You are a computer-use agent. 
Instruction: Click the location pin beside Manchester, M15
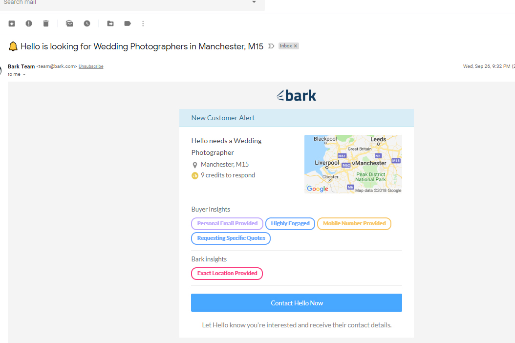click(x=195, y=165)
